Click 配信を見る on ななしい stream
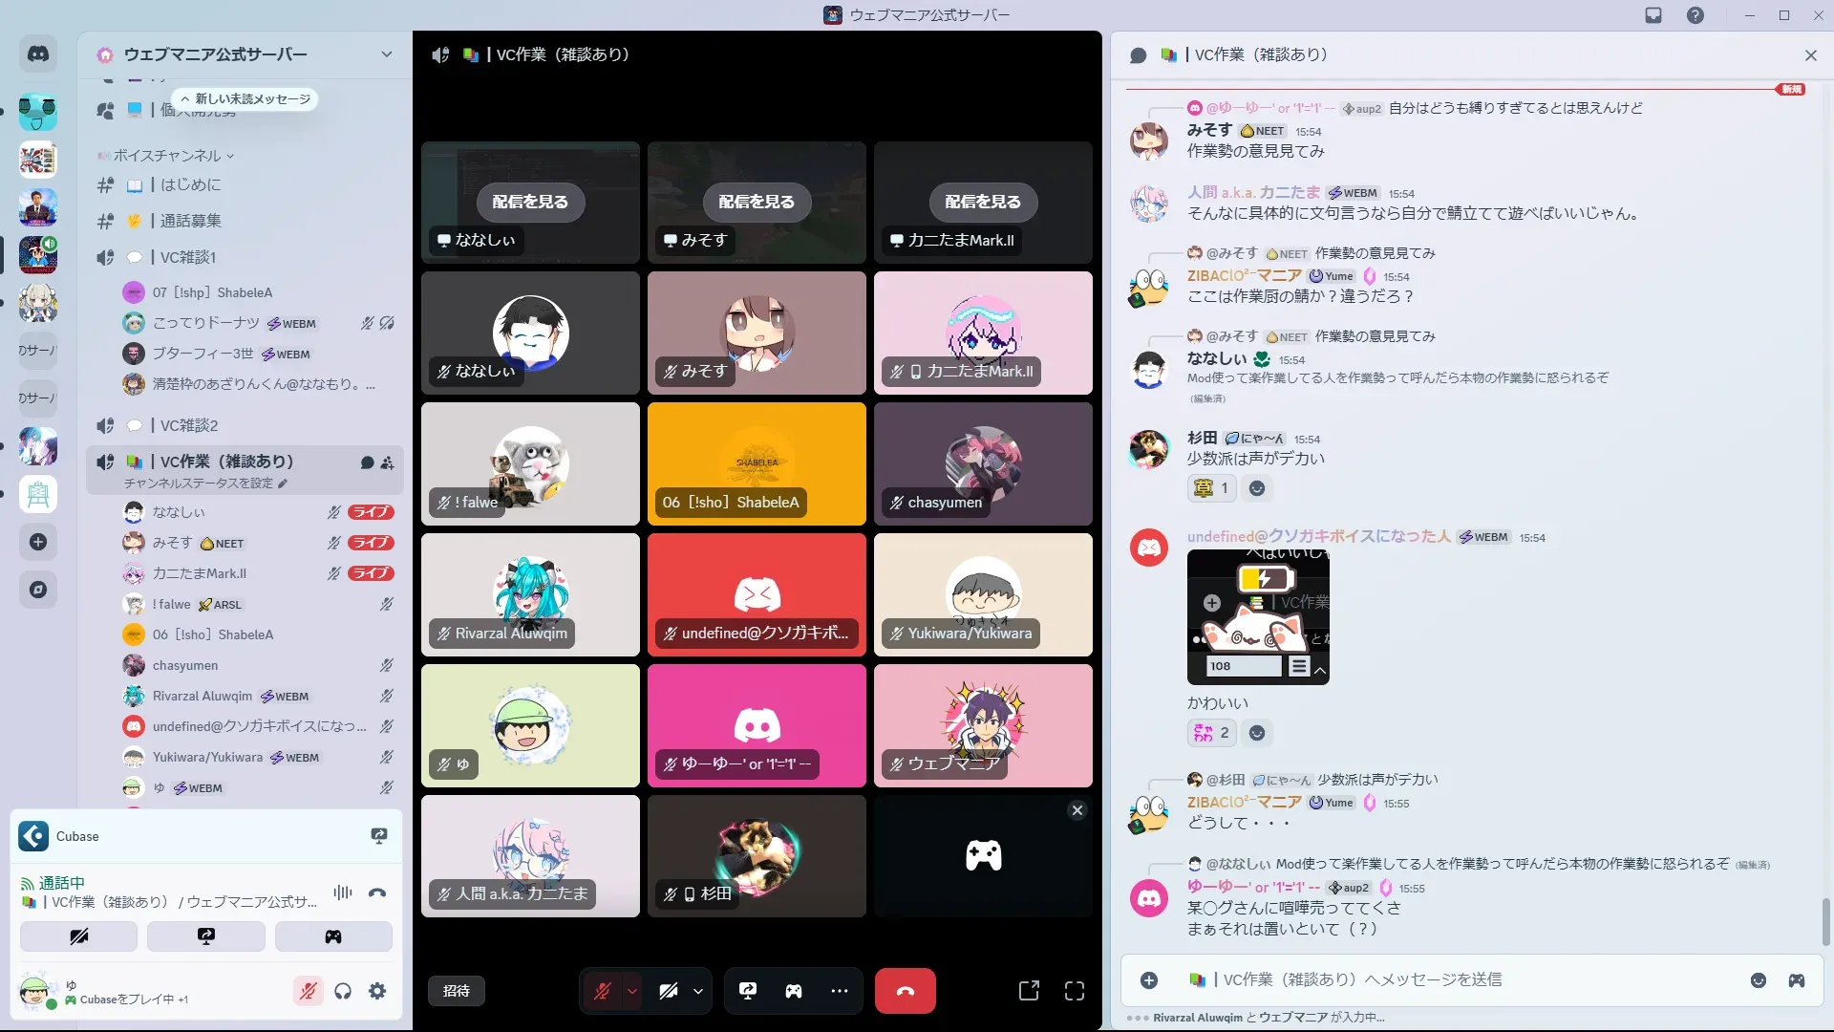The width and height of the screenshot is (1834, 1032). 529,202
